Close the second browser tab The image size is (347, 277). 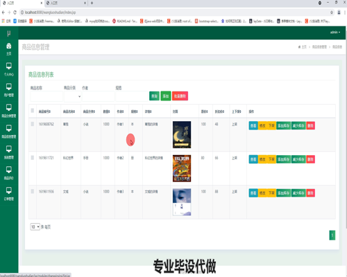click(85, 3)
